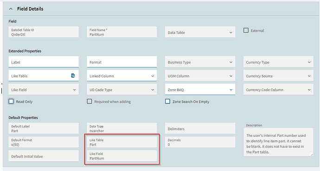Open the Currency Type dropdown
The image size is (320, 171).
pos(278,62)
